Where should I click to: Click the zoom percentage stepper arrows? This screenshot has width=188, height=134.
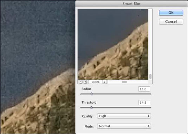pyautogui.click(x=104, y=82)
